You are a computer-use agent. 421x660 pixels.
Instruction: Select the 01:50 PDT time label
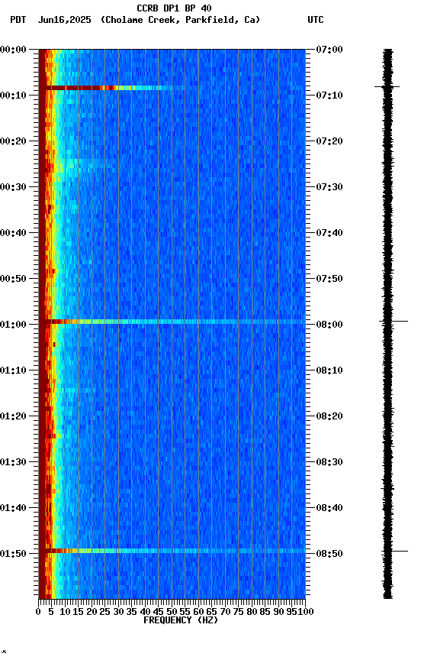[13, 554]
